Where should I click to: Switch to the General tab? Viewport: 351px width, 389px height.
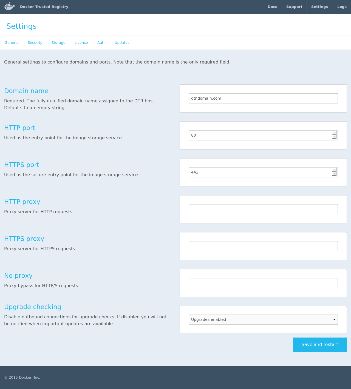tap(12, 42)
